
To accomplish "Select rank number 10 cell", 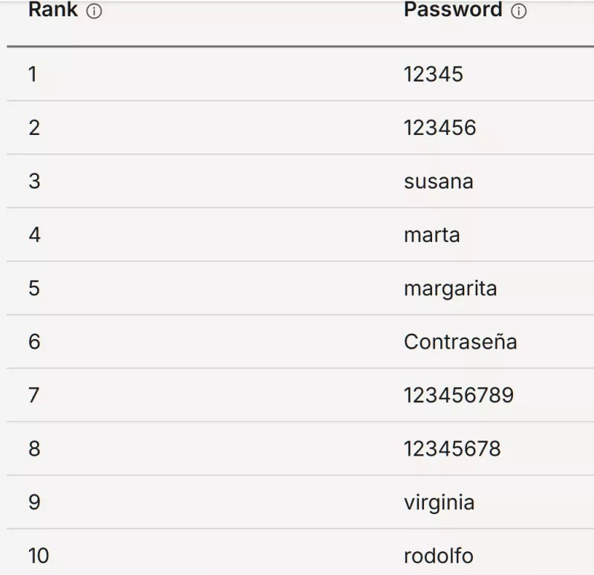I will [39, 555].
